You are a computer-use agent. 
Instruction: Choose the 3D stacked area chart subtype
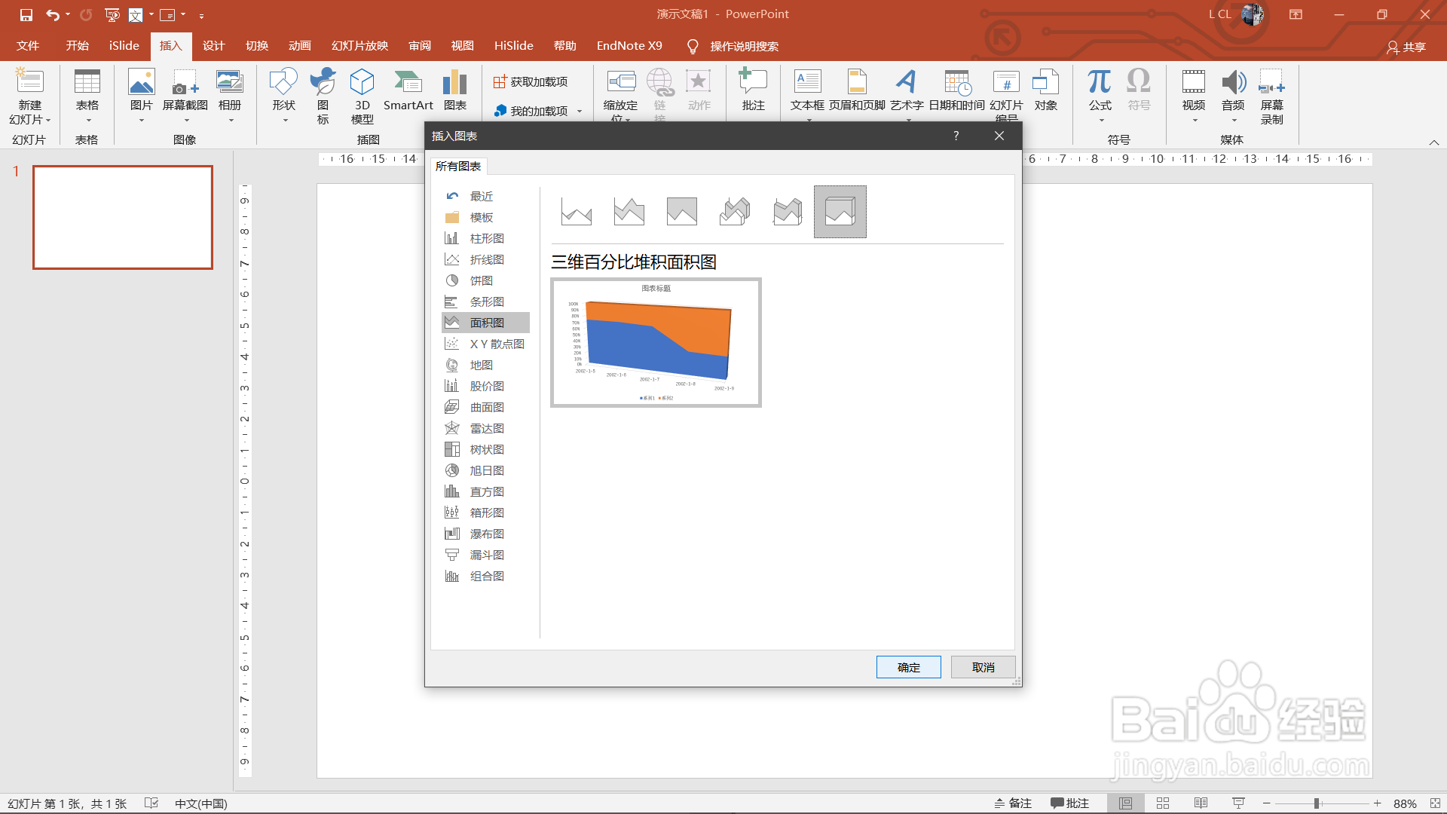point(788,212)
